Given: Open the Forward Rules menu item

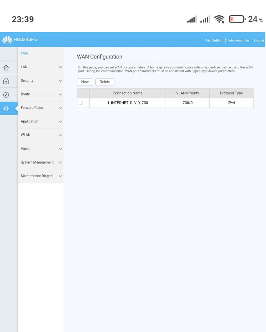Looking at the screenshot, I should pyautogui.click(x=41, y=108).
